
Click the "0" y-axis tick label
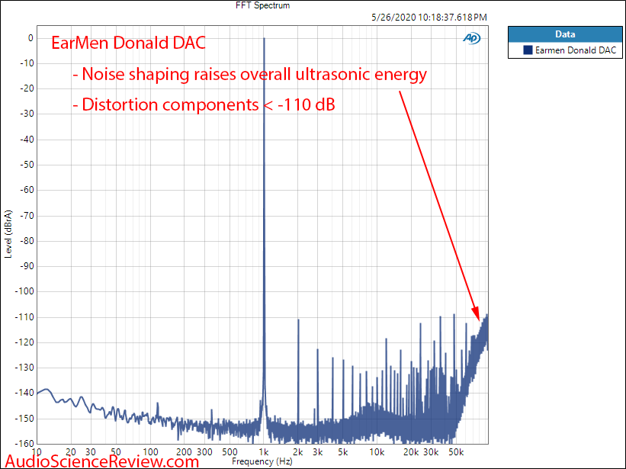30,38
